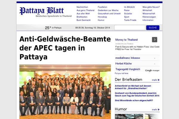Focus the search text field

[x=130, y=28]
